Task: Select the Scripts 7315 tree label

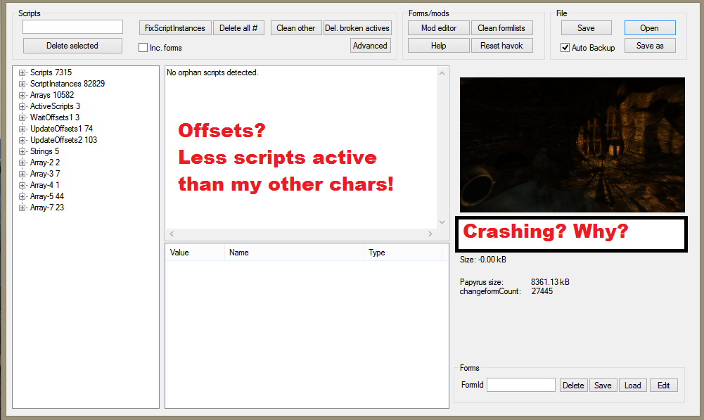Action: [x=51, y=72]
